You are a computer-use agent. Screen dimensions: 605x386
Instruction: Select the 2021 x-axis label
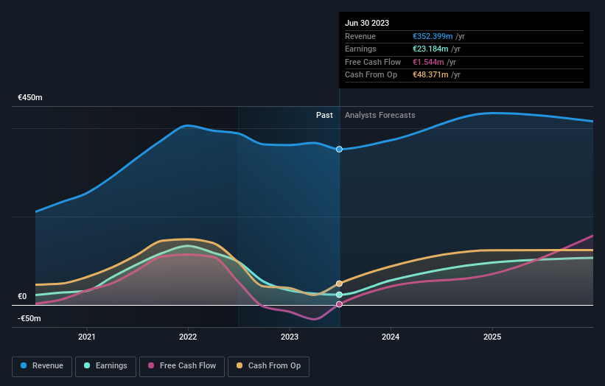(x=87, y=337)
